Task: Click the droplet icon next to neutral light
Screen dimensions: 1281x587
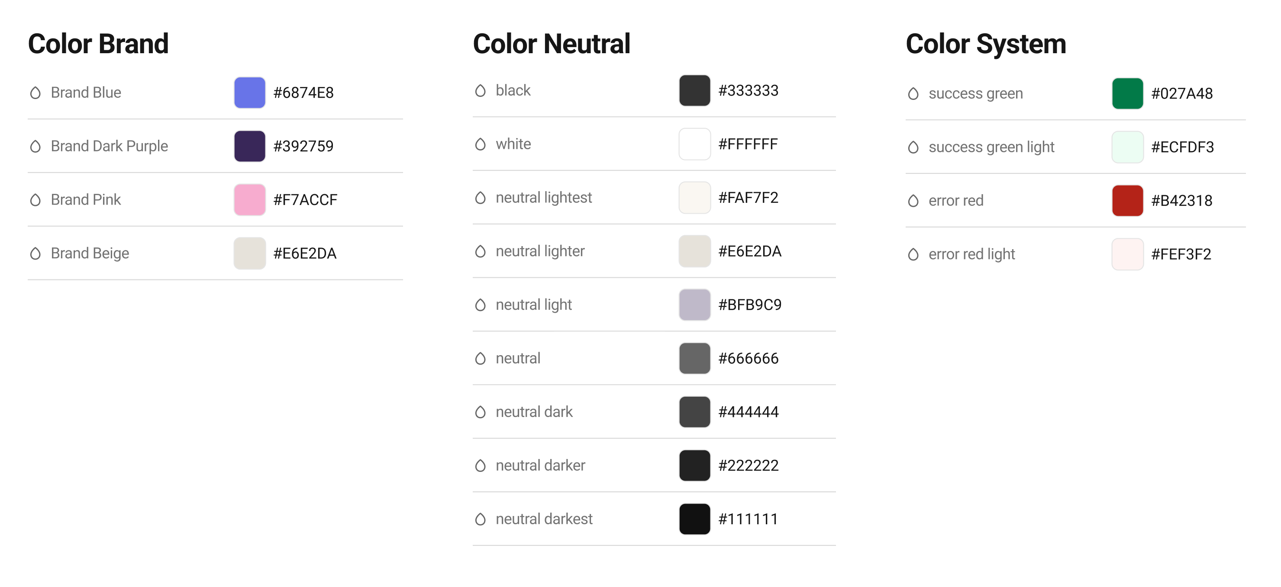Action: pyautogui.click(x=481, y=305)
